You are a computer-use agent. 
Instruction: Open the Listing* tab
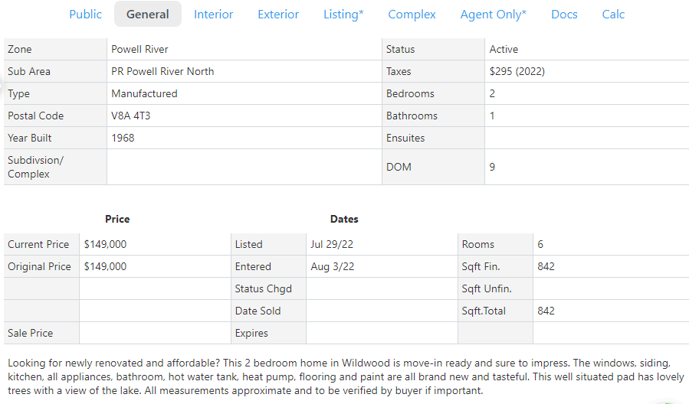343,15
